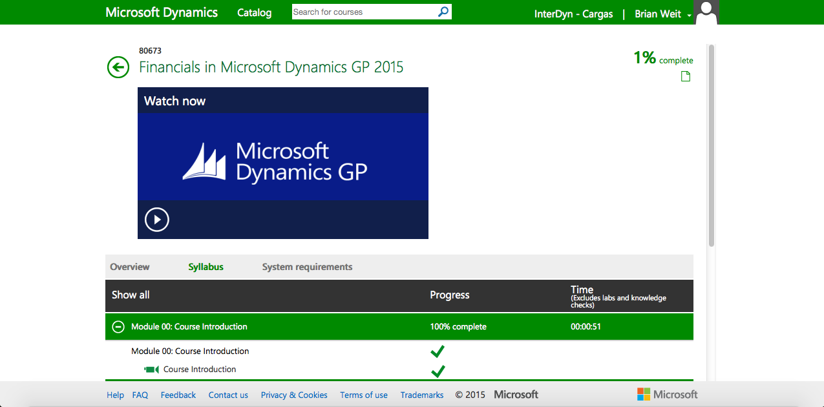Select the Syllabus tab
This screenshot has width=824, height=407.
pyautogui.click(x=206, y=267)
